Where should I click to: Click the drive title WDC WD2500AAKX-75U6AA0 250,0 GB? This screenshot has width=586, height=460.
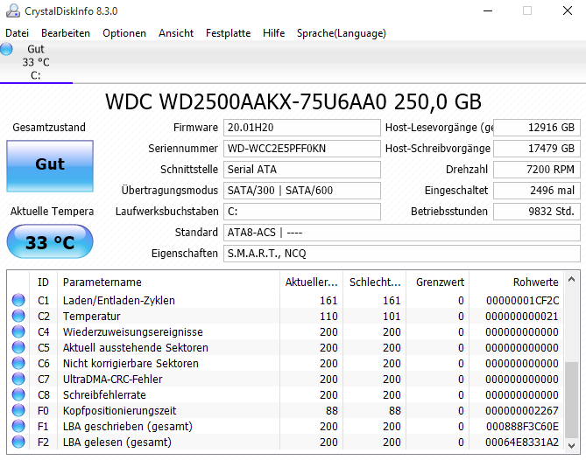coord(293,101)
